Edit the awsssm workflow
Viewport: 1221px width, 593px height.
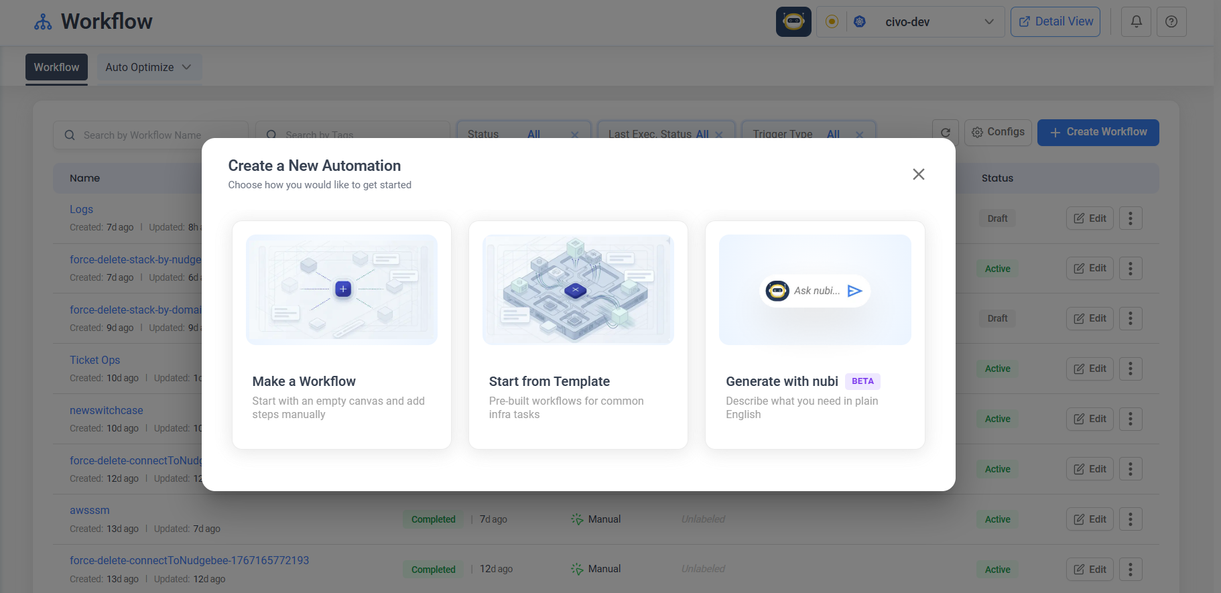[1090, 519]
